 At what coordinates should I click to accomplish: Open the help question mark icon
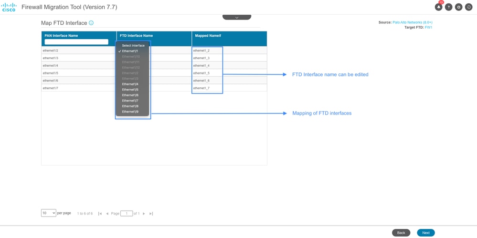point(448,7)
